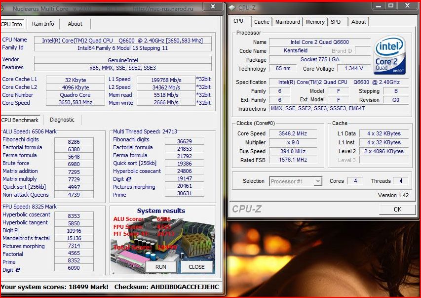421x298 pixels.
Task: Click Mem read 5518 Mb/s value
Action: coord(166,95)
